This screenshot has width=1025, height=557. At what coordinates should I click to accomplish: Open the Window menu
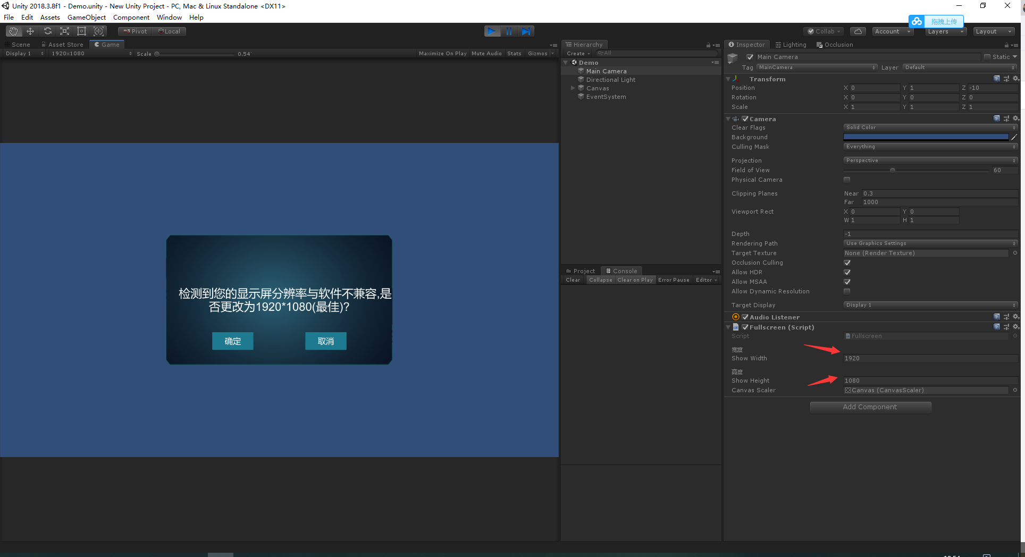(x=169, y=17)
